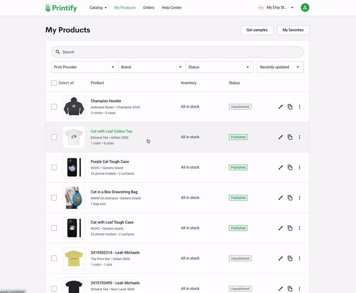Open Cat in a Box Drawstring Bag title

[x=114, y=192]
